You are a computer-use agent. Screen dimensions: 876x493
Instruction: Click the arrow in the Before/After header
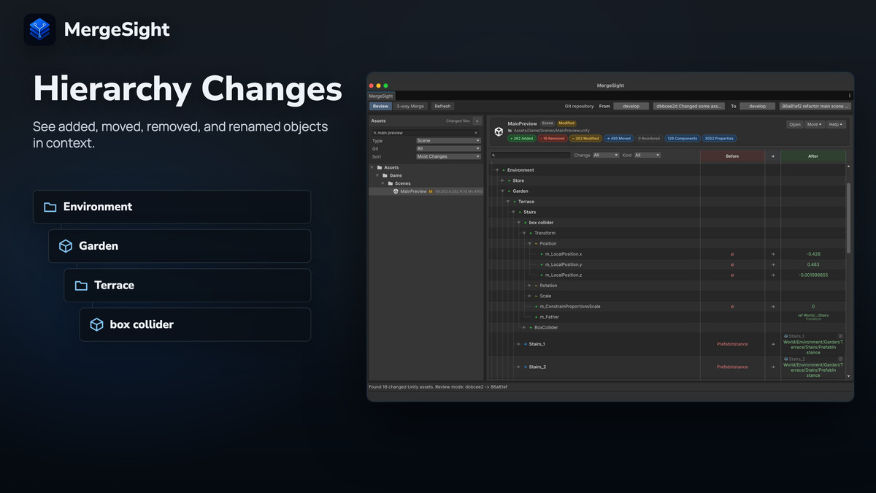[x=772, y=156]
